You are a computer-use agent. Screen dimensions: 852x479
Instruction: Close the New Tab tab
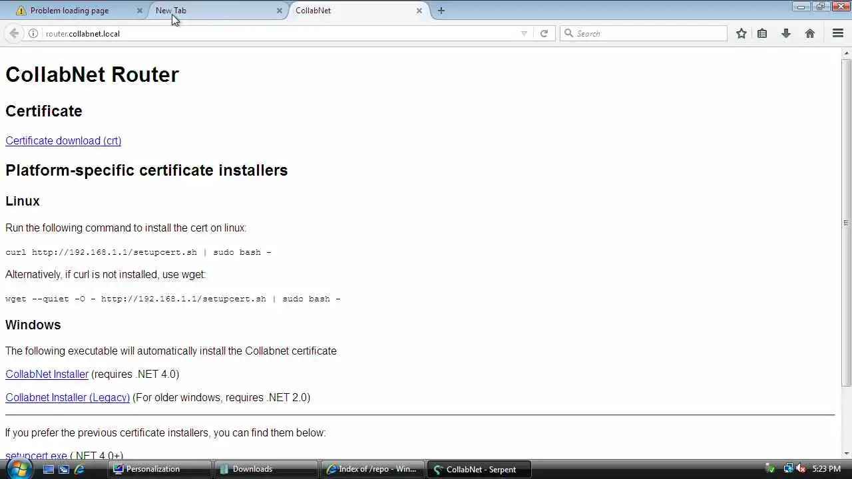tap(279, 11)
